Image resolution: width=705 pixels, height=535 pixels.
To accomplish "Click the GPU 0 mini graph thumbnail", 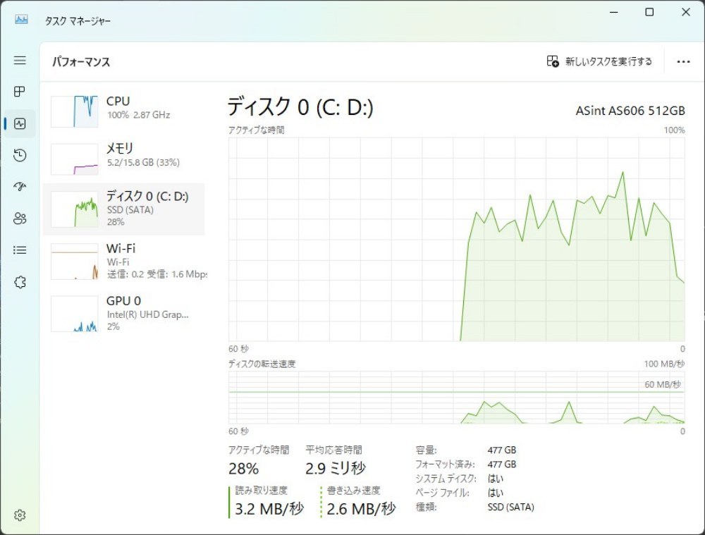I will pyautogui.click(x=75, y=314).
